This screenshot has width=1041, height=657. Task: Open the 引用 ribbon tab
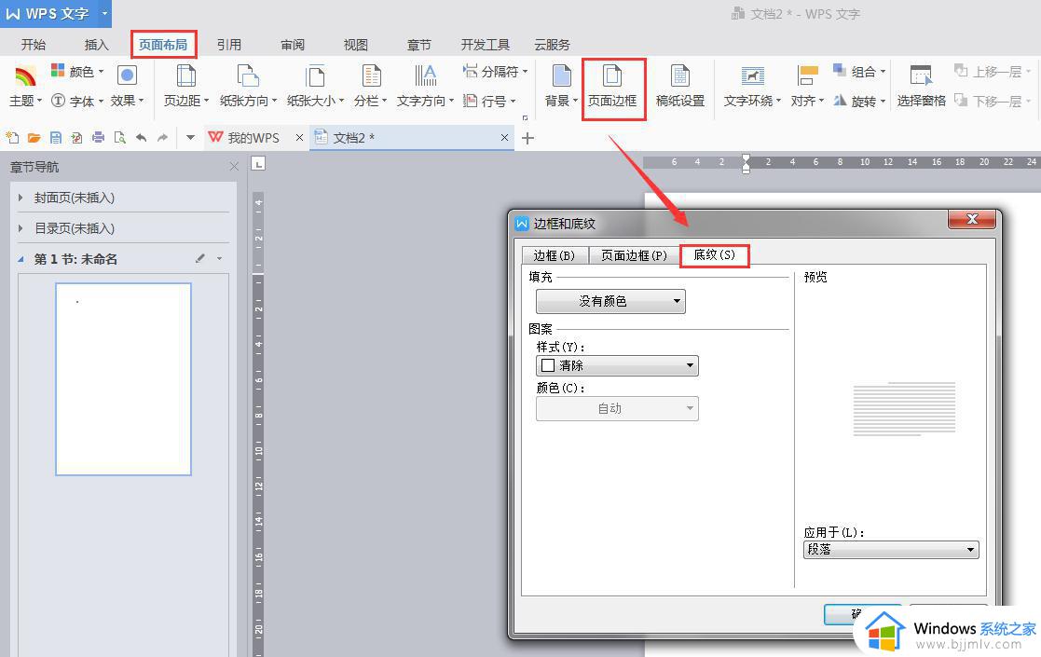pyautogui.click(x=229, y=45)
